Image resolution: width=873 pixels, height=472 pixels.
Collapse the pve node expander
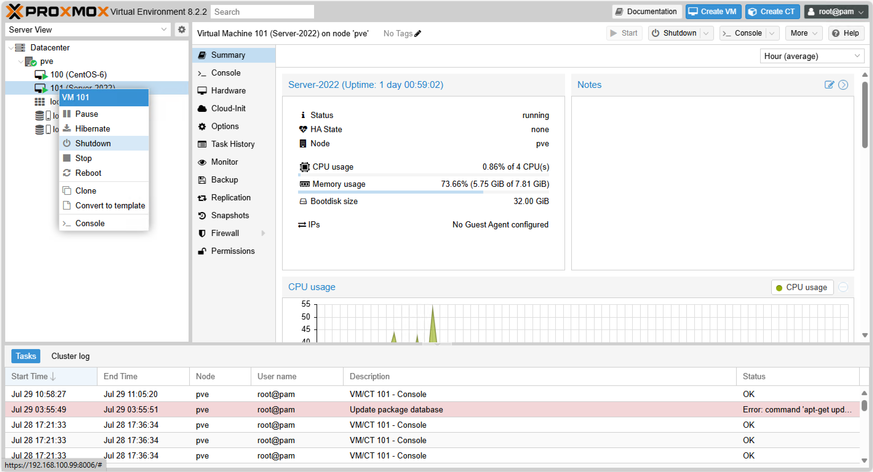(21, 61)
